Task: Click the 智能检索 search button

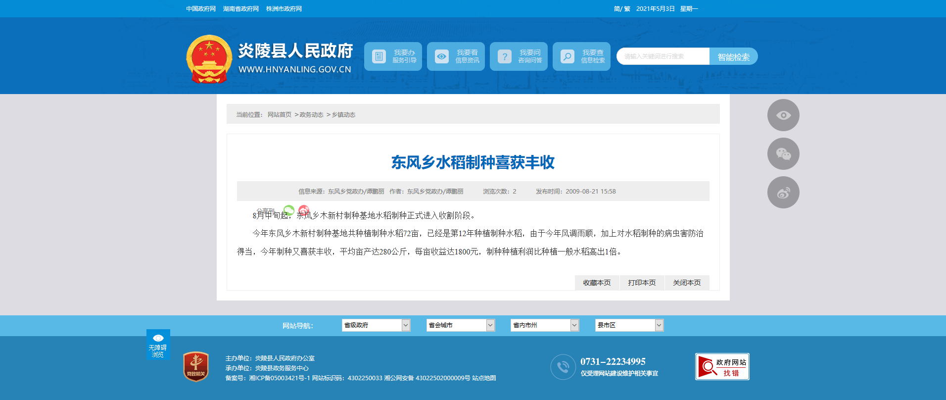Action: pos(733,57)
